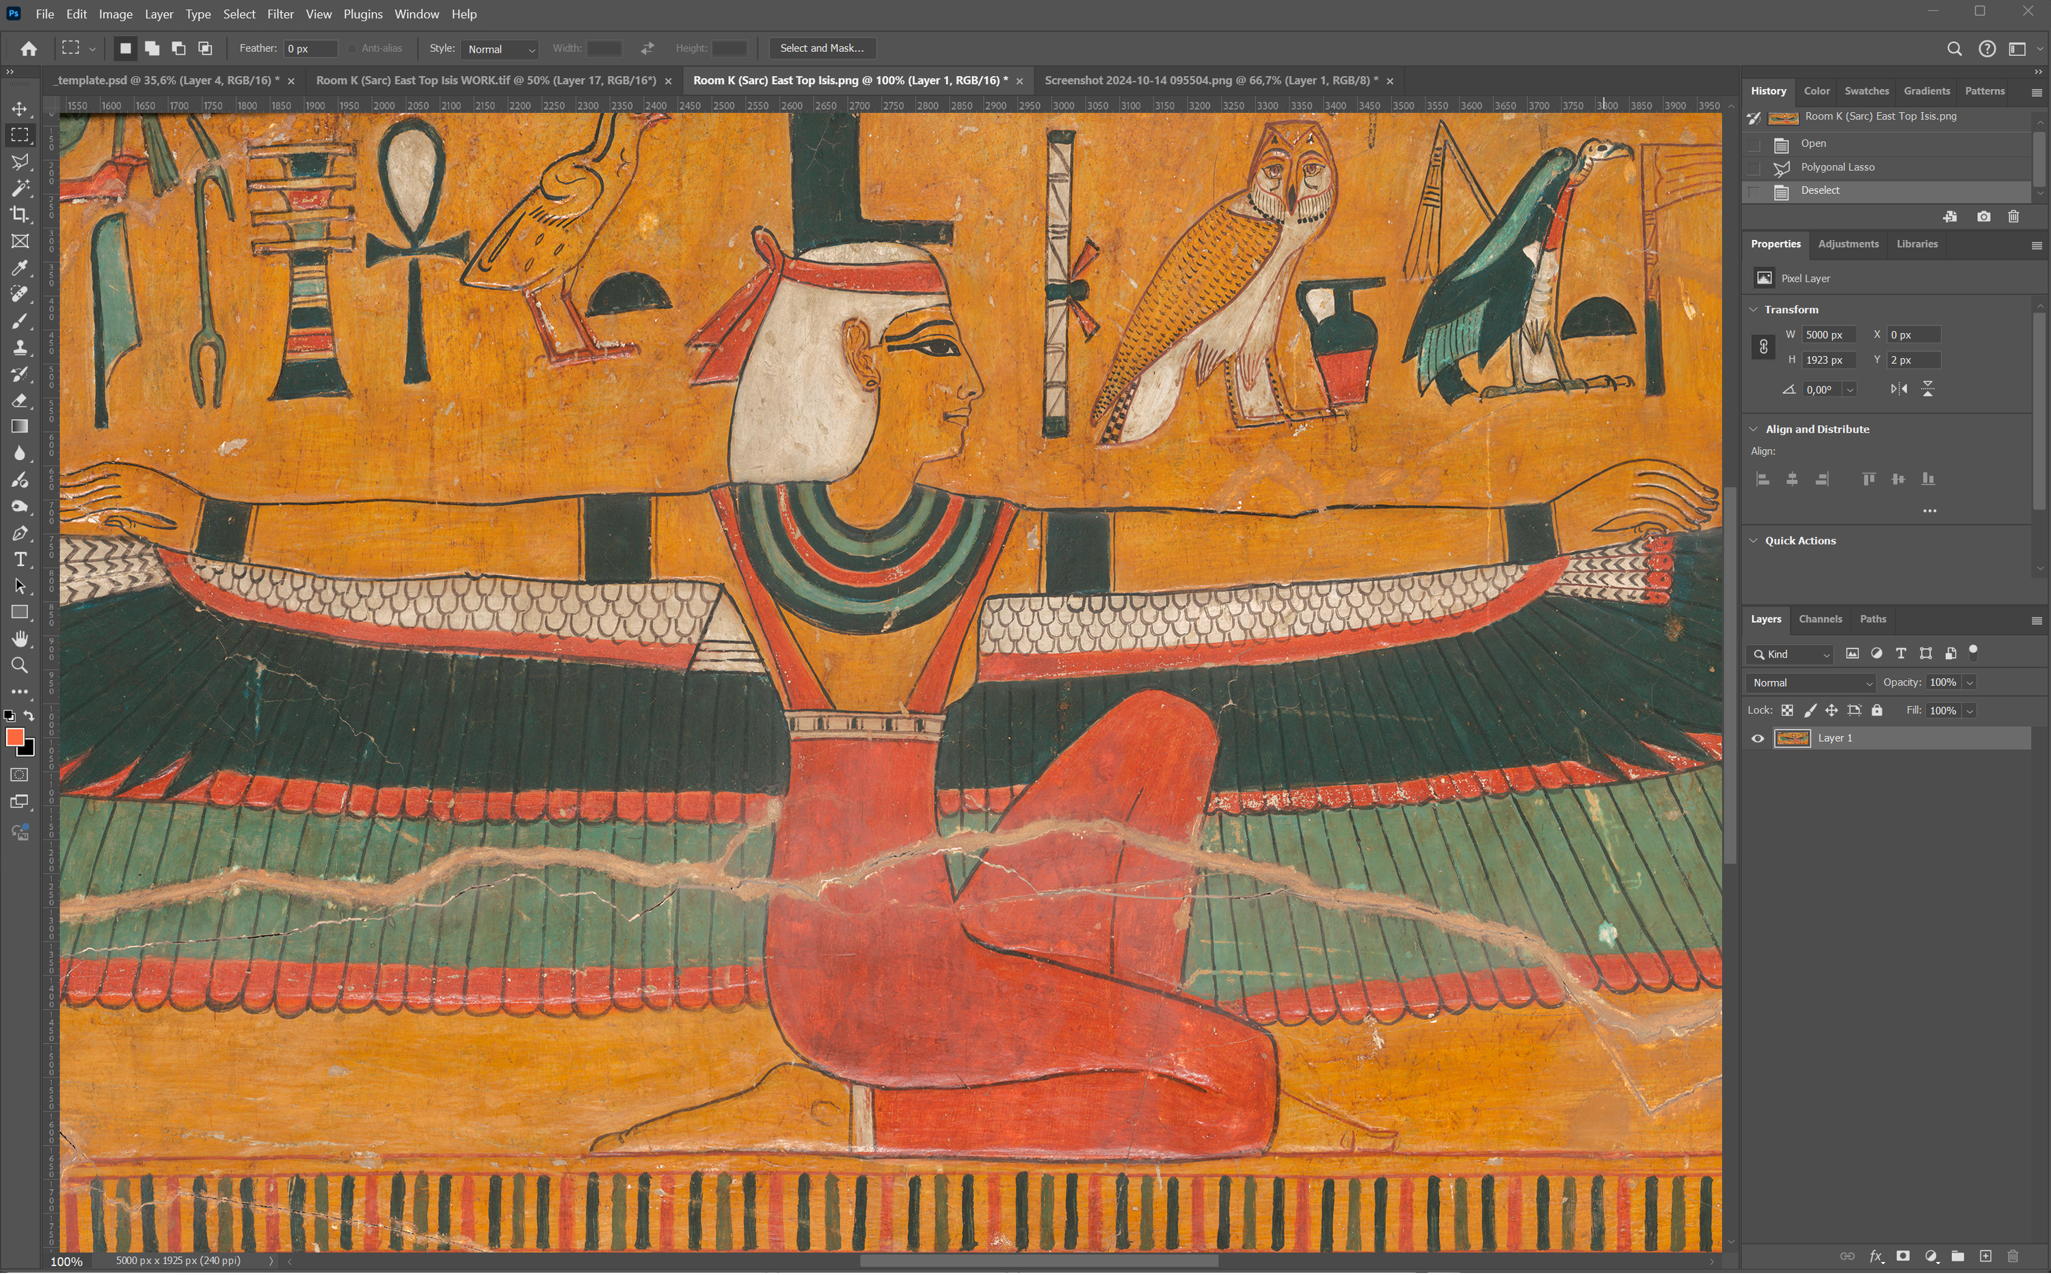This screenshot has width=2051, height=1275.
Task: Click the Zoom tool in toolbar
Action: point(19,665)
